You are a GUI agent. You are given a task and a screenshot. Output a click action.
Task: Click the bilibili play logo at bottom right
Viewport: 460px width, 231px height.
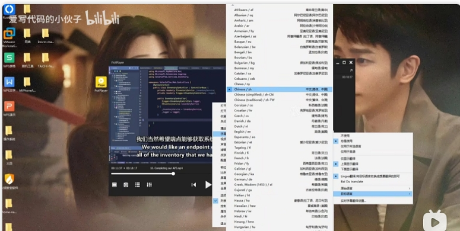434,221
